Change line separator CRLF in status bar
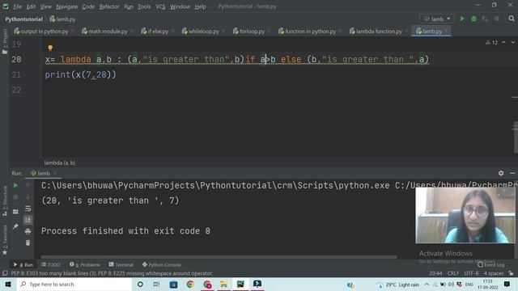518x291 pixels. coord(453,273)
